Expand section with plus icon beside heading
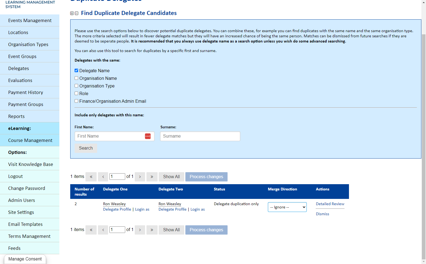The height and width of the screenshot is (264, 426). pyautogui.click(x=72, y=13)
